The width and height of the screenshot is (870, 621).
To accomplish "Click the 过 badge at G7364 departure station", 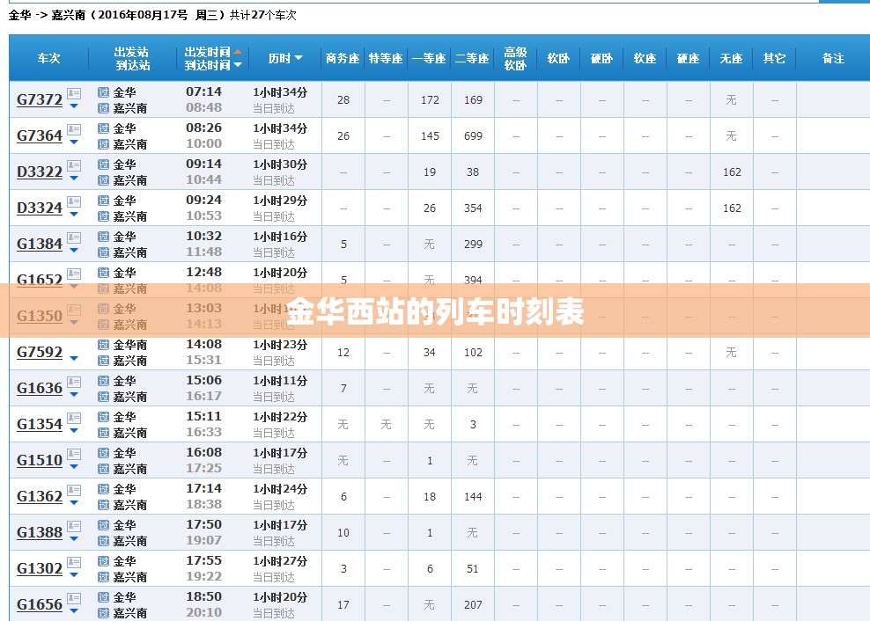I will tap(103, 128).
